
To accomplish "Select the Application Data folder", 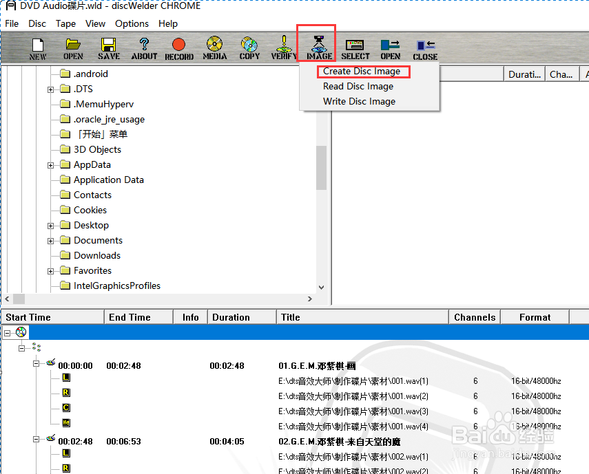I will coord(102,180).
